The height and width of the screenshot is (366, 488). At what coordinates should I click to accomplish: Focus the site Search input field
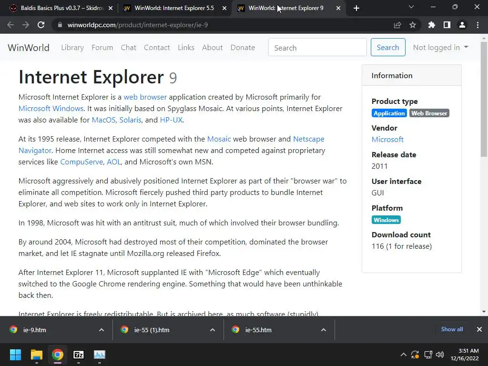coord(317,47)
